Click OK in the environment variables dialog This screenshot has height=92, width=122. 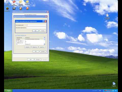tap(36, 51)
